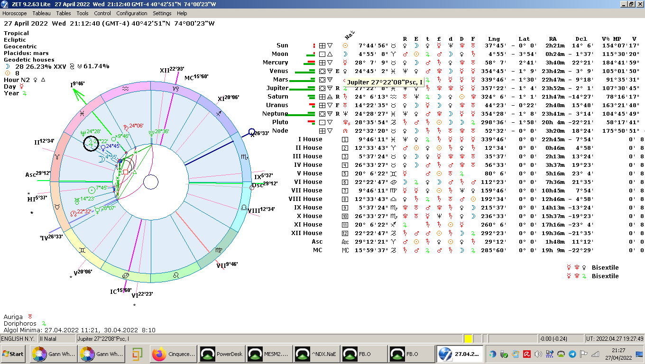This screenshot has width=645, height=364.
Task: Click the ENGLISH N.Y. status bar field
Action: (19, 338)
